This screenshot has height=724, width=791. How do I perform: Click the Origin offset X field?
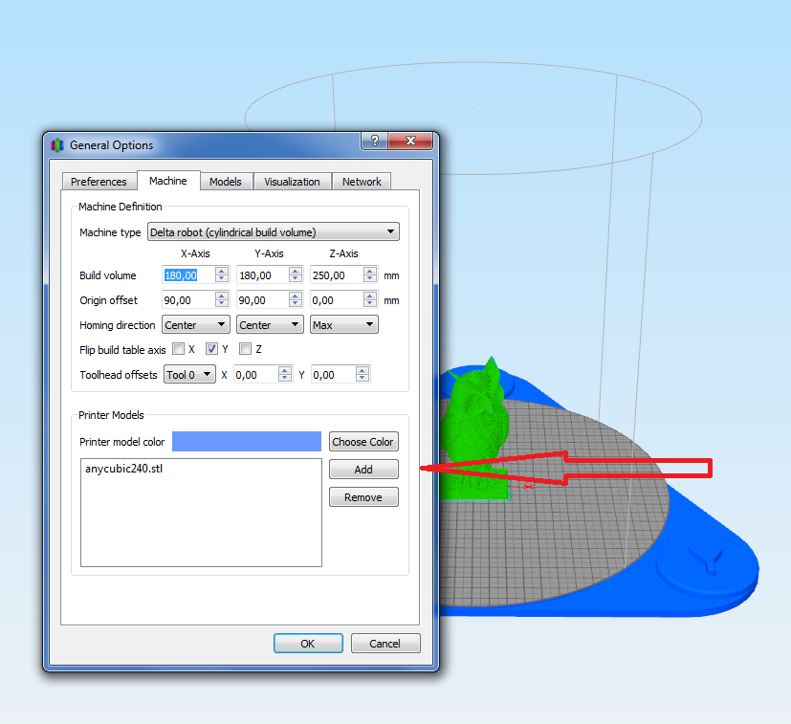click(188, 300)
